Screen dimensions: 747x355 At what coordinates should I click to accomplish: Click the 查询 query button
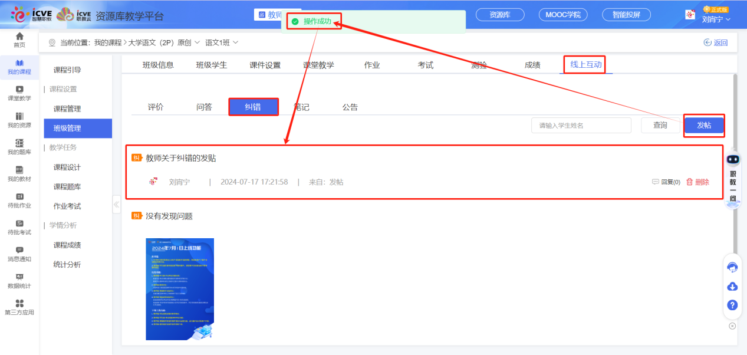click(x=660, y=125)
